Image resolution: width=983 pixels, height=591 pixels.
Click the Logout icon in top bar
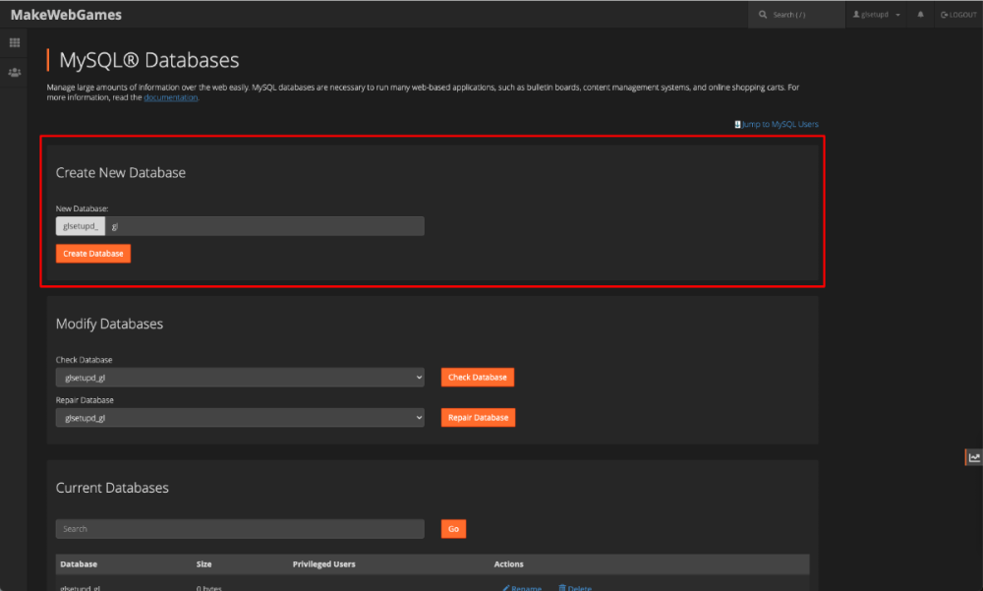tap(944, 15)
